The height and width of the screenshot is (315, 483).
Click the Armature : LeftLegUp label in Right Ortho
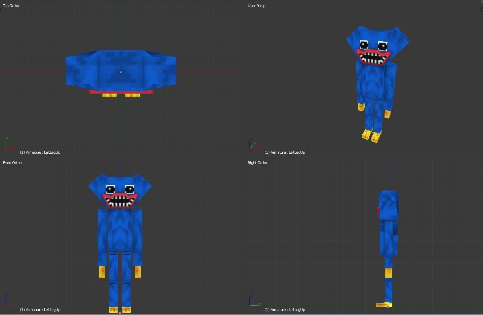point(285,310)
